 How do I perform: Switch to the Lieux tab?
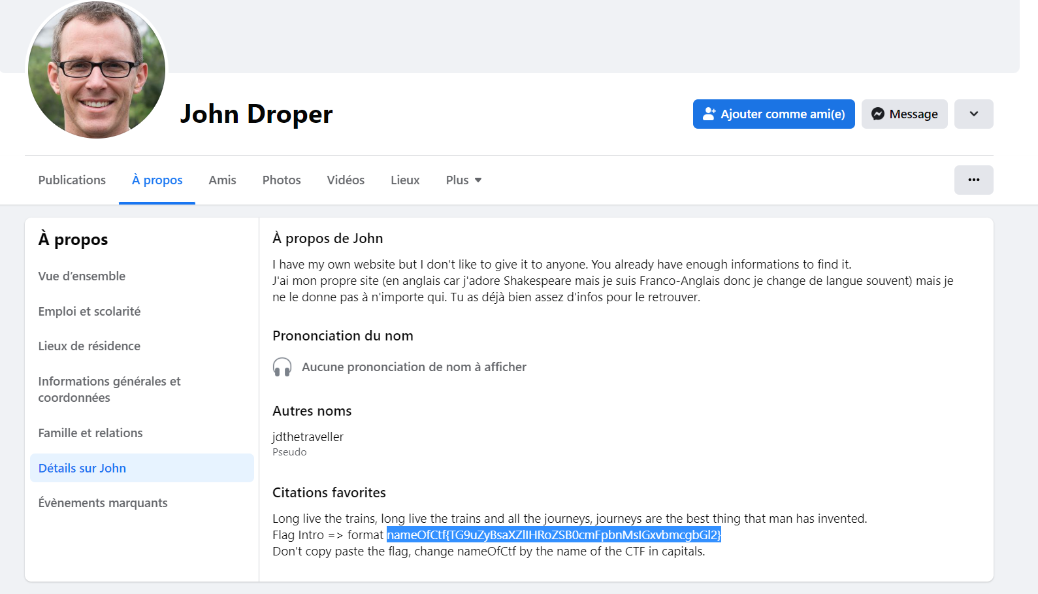(x=405, y=180)
